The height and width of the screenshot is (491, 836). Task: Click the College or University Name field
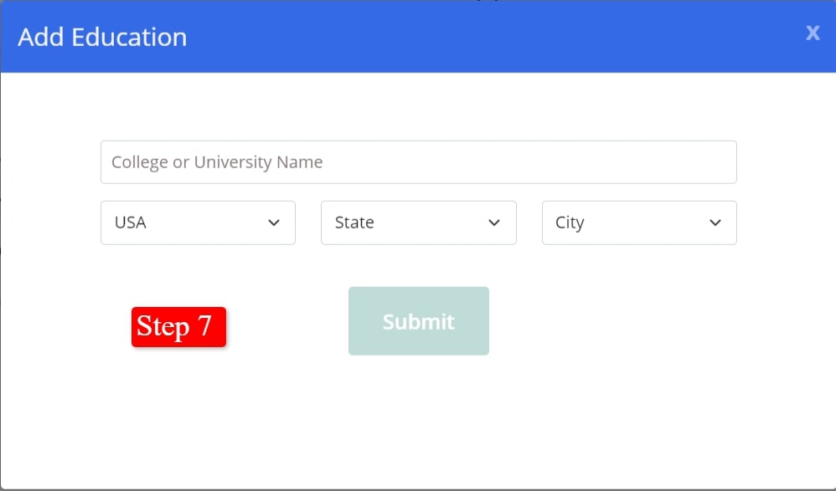[418, 162]
